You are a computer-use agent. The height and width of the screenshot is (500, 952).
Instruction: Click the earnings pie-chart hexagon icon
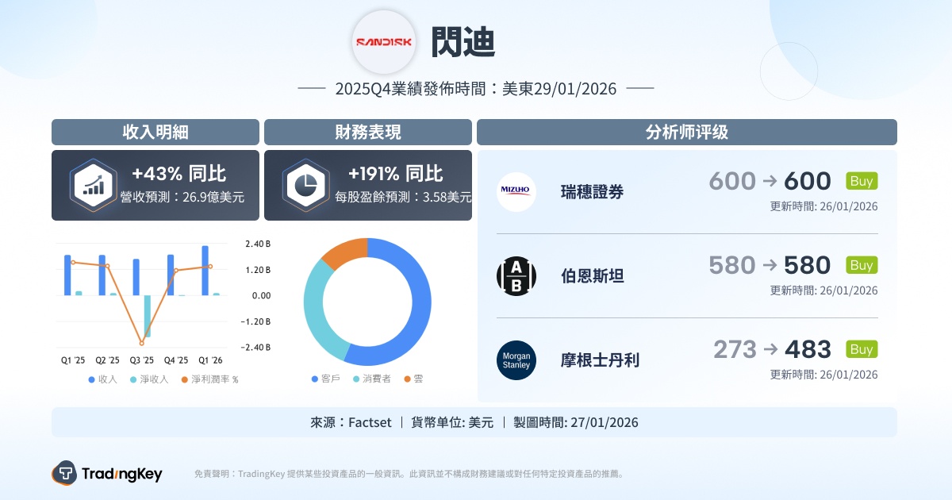[x=305, y=185]
